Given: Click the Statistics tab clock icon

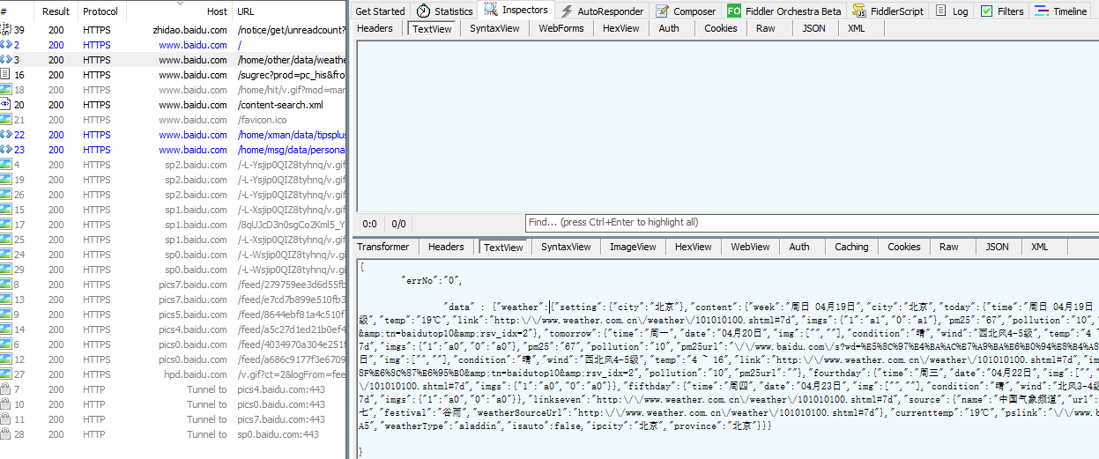Looking at the screenshot, I should coord(424,11).
